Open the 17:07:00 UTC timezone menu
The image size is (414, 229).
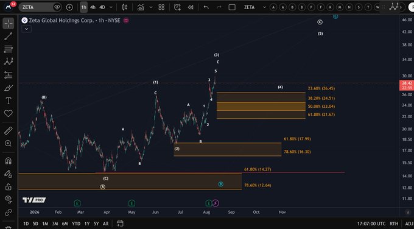coord(371,224)
